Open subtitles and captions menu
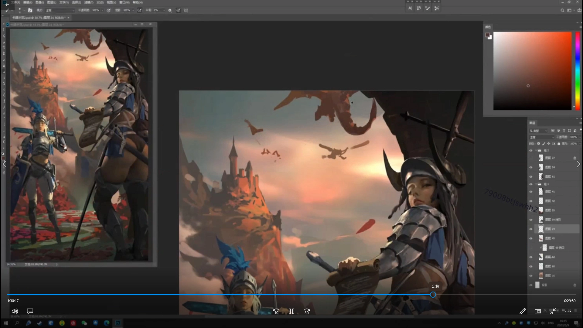The width and height of the screenshot is (583, 328). point(30,311)
